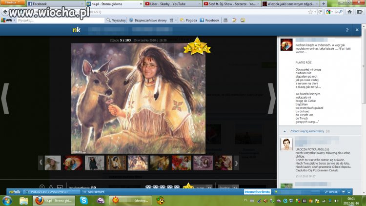Click the Facebook shortcut in the AVG toolbar

[x=210, y=21]
